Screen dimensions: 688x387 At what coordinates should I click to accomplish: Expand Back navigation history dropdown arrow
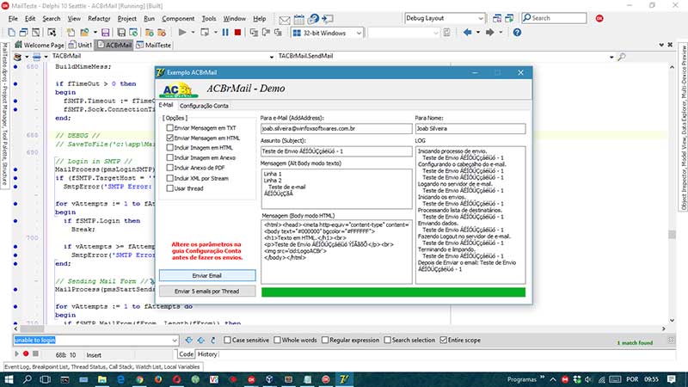point(478,32)
